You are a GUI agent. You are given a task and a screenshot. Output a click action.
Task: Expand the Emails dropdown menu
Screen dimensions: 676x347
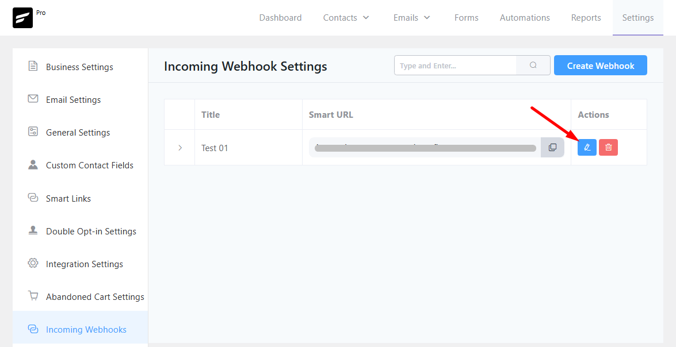point(412,18)
